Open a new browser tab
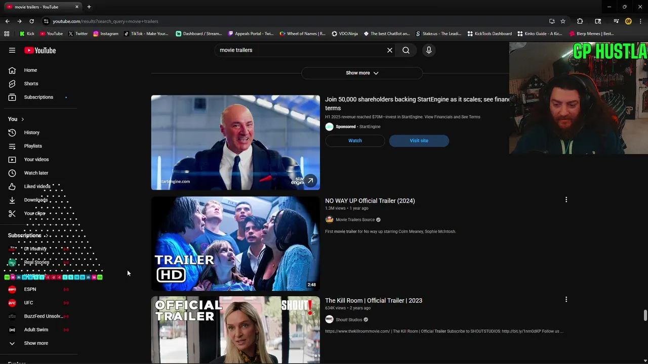 (89, 7)
